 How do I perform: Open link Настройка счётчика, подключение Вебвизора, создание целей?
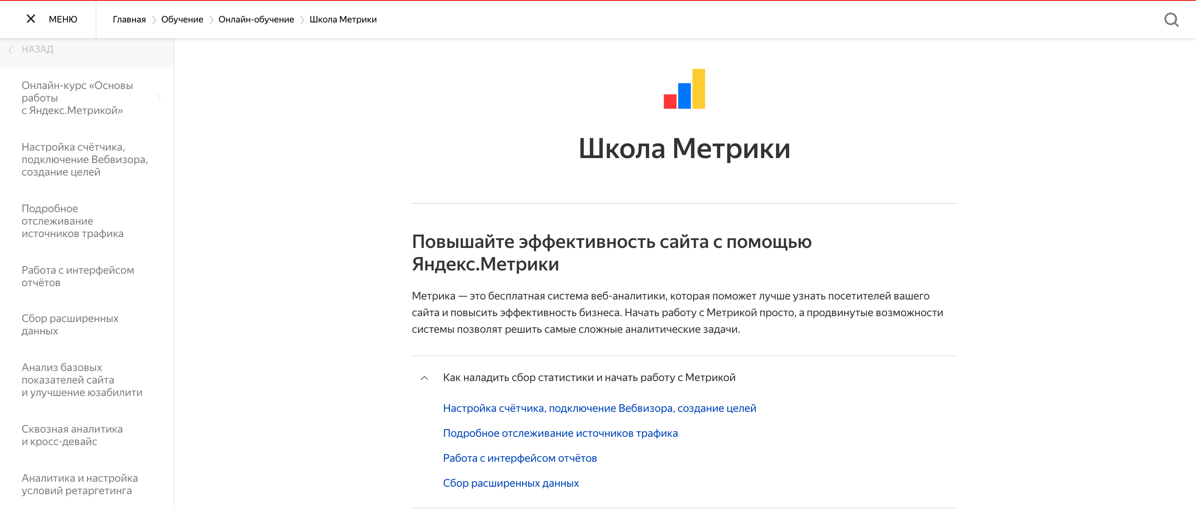pyautogui.click(x=599, y=408)
